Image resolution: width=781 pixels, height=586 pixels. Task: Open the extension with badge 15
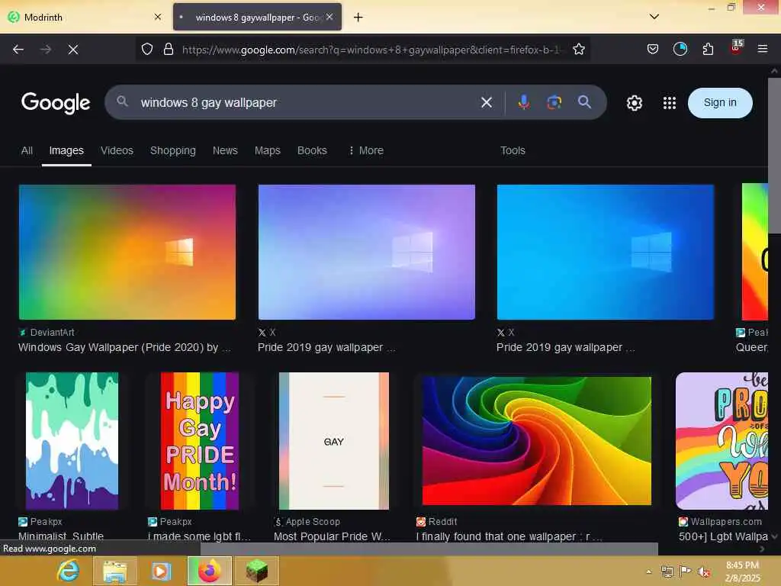point(736,48)
